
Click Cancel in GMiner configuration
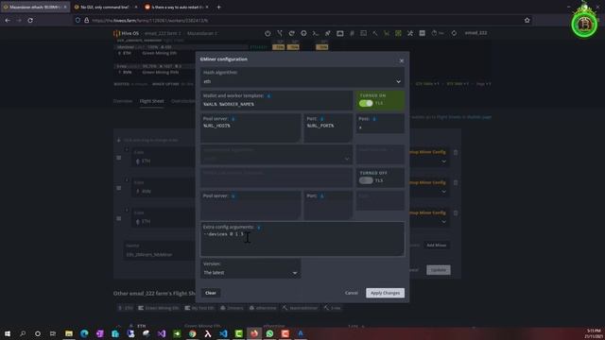351,293
